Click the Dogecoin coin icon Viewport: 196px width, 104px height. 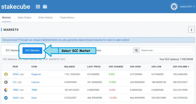pyautogui.click(x=6, y=74)
